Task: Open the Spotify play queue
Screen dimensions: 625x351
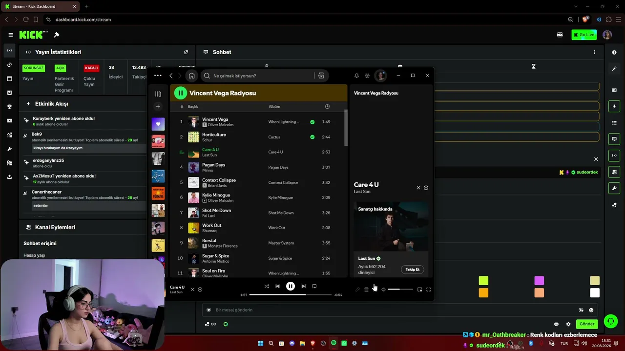Action: [x=366, y=290]
